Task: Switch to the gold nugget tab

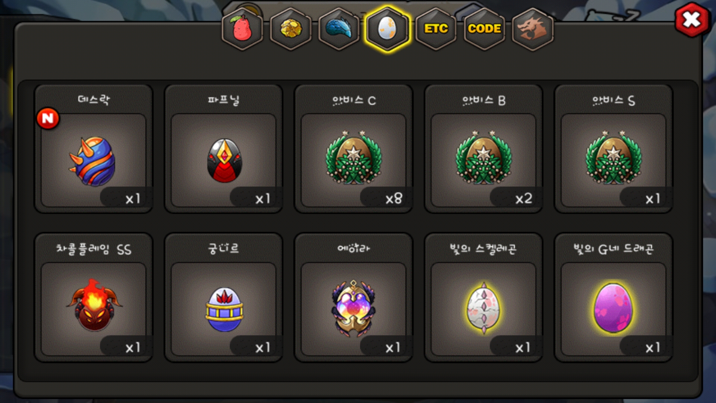Action: 291,29
